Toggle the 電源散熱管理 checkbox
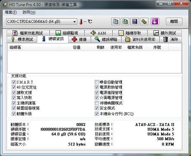Screen dimensions: 191x156 coord(97,87)
